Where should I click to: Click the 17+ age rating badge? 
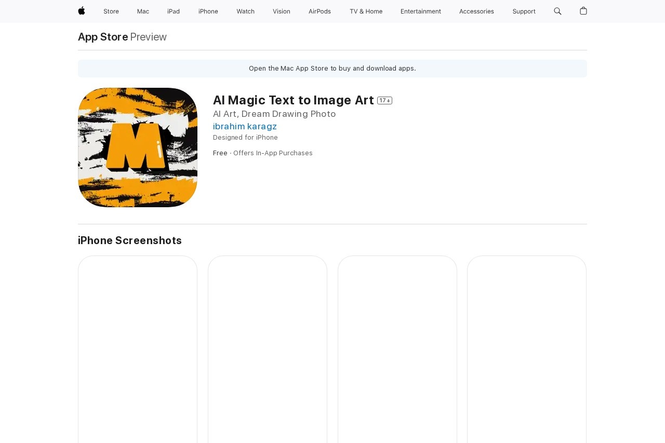tap(384, 100)
